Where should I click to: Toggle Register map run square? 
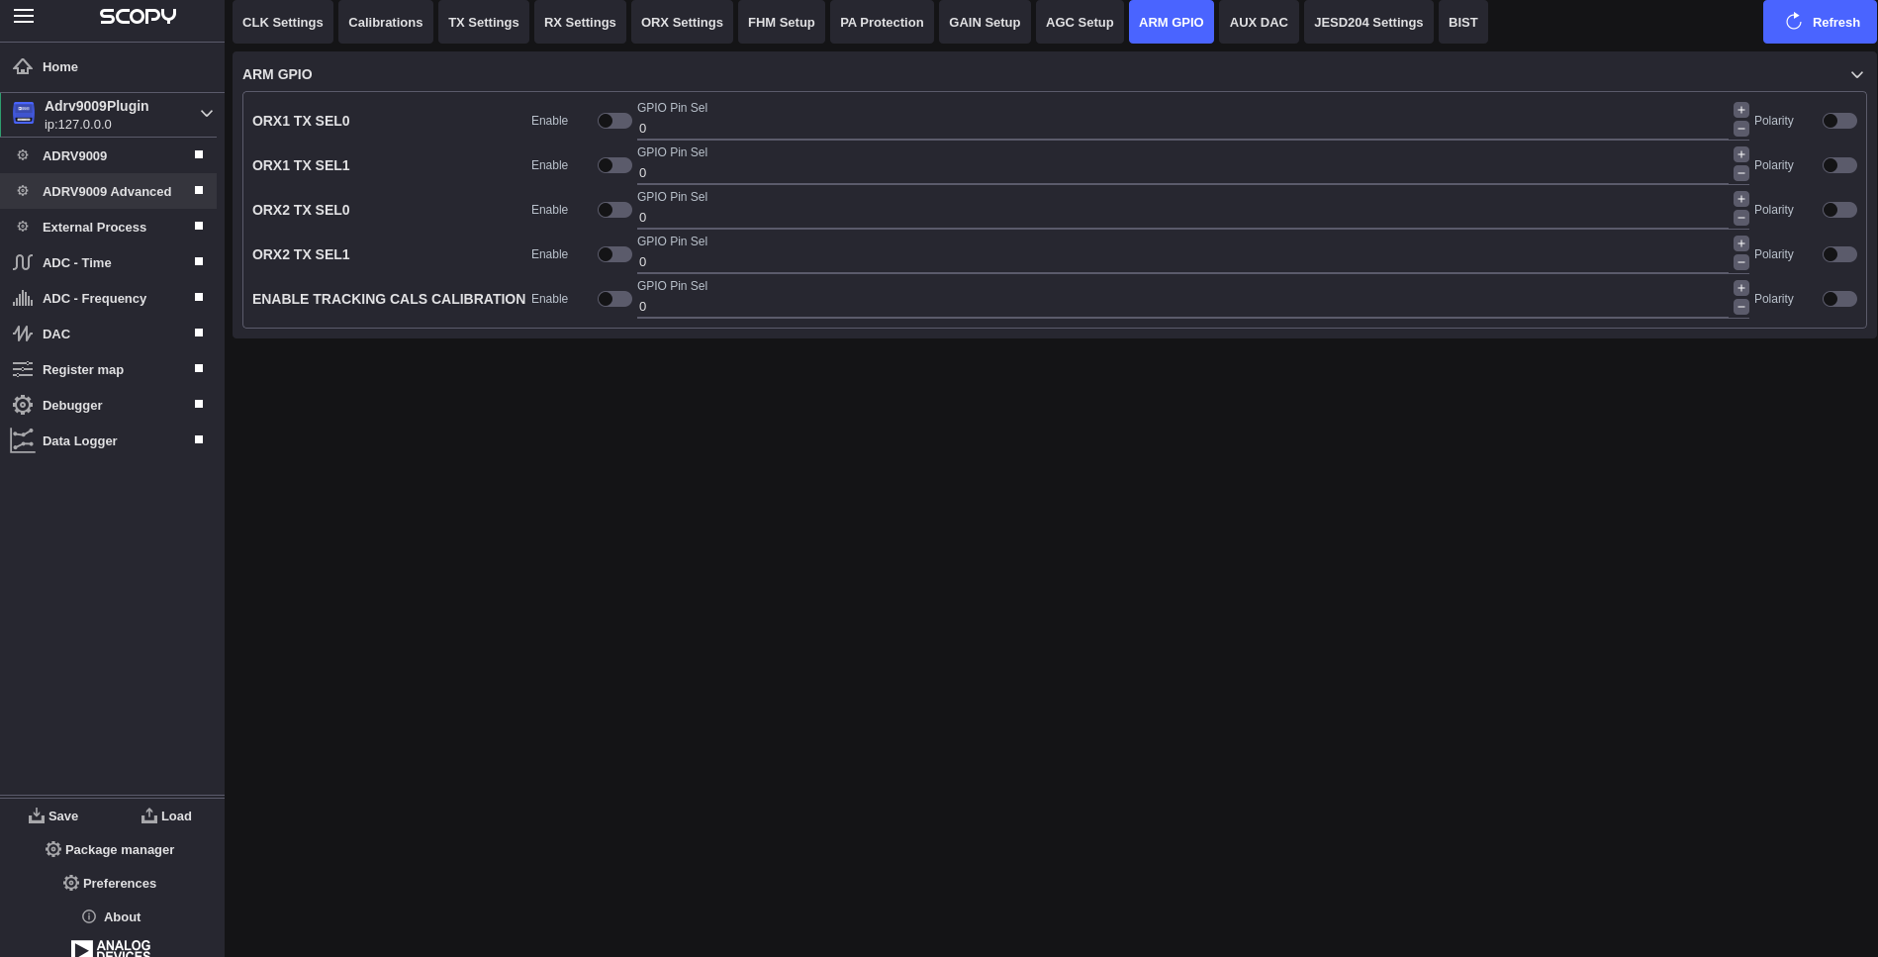tap(199, 368)
